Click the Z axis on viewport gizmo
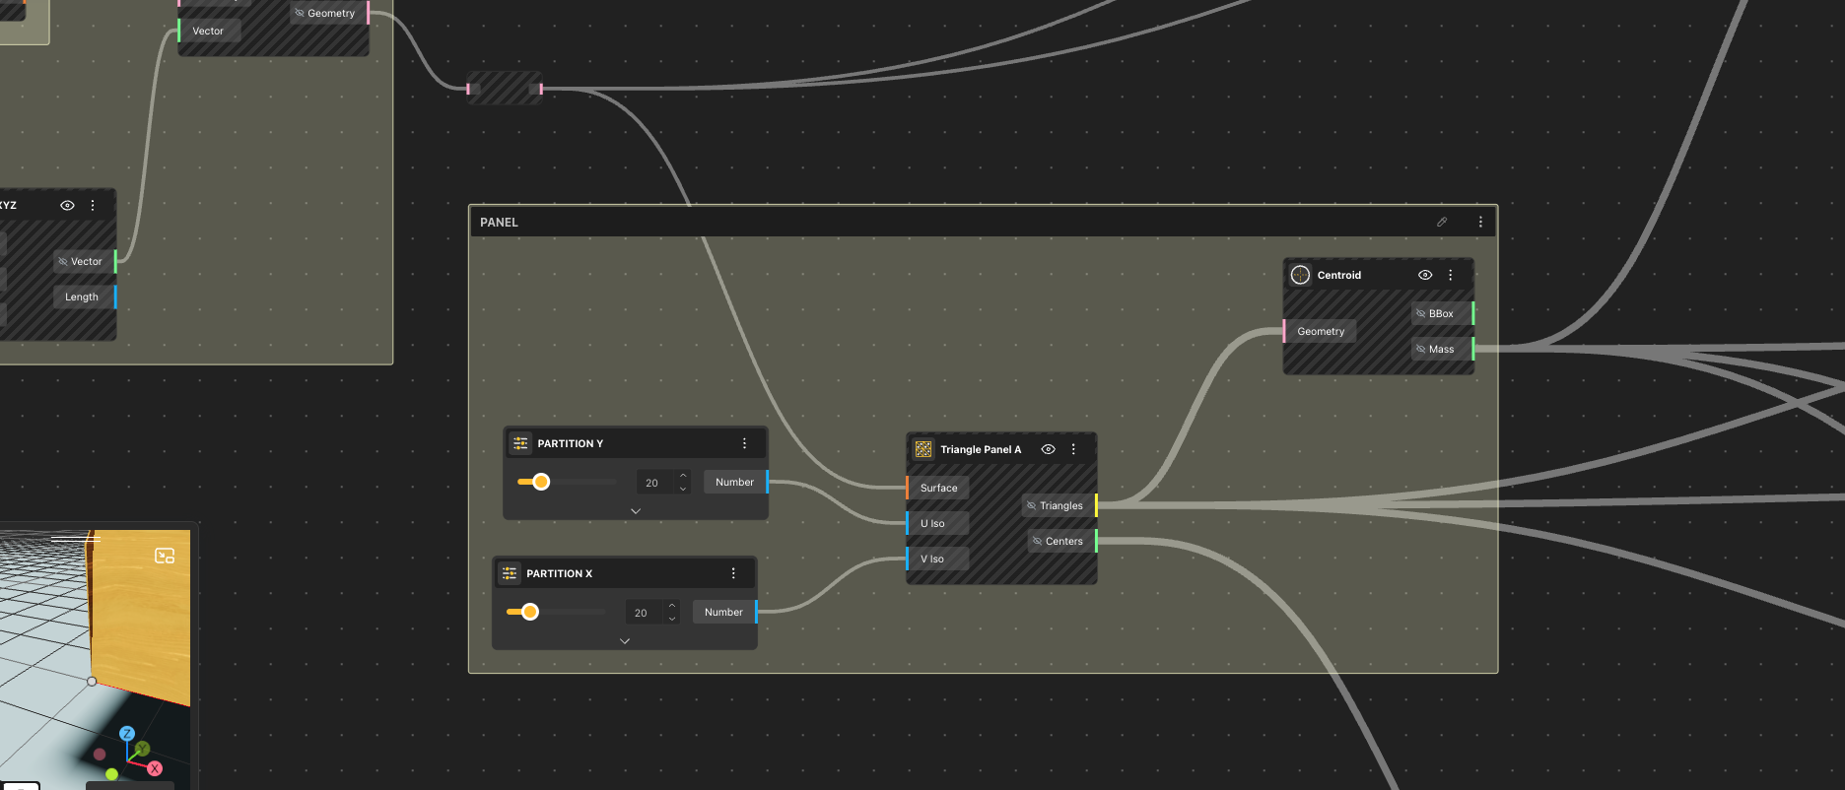This screenshot has height=790, width=1845. pos(127,734)
